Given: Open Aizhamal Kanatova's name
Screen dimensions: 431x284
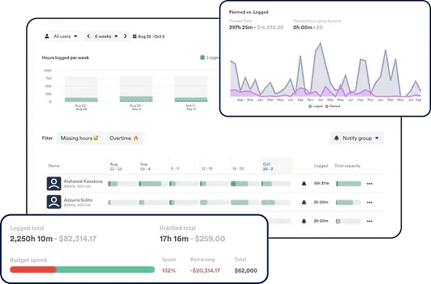Looking at the screenshot, I should pos(83,181).
